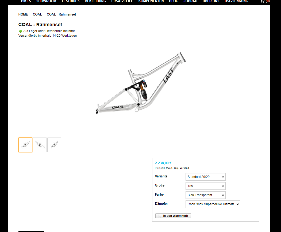Open the Variante dropdown
The image size is (281, 232).
[206, 177]
